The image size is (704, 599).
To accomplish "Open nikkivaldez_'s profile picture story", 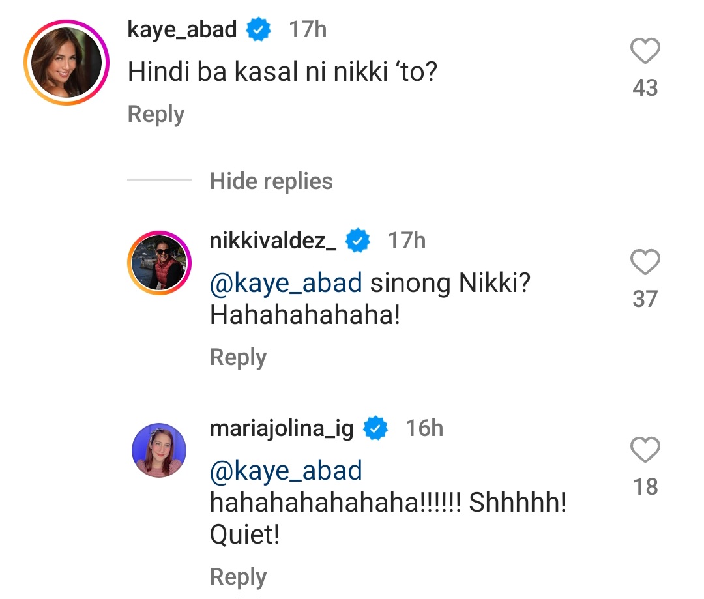I will click(x=159, y=262).
